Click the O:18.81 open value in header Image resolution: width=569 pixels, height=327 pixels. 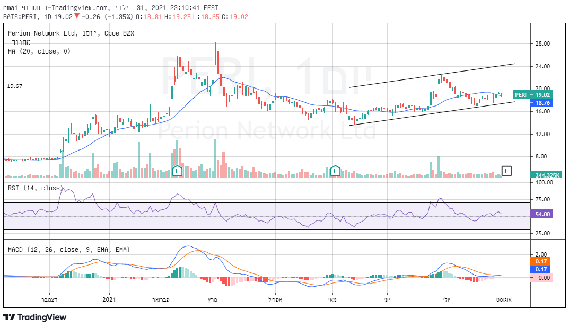click(149, 16)
